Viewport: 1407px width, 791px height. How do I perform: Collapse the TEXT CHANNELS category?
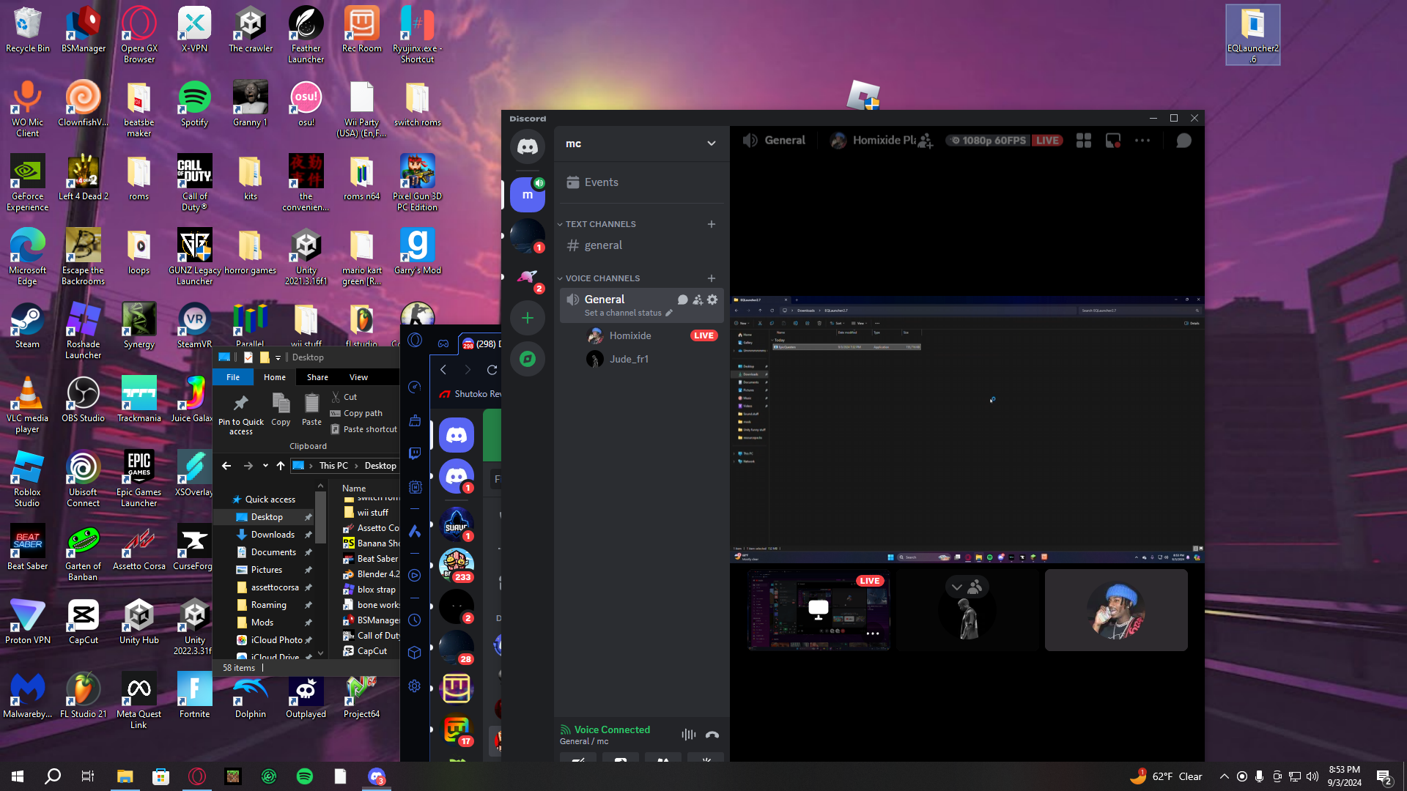click(599, 224)
